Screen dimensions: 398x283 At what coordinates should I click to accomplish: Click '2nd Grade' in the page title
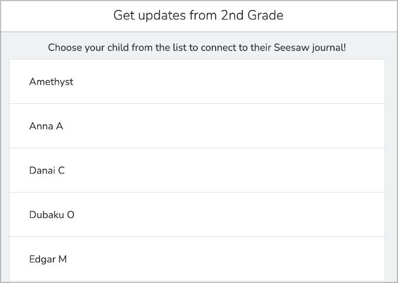[252, 15]
